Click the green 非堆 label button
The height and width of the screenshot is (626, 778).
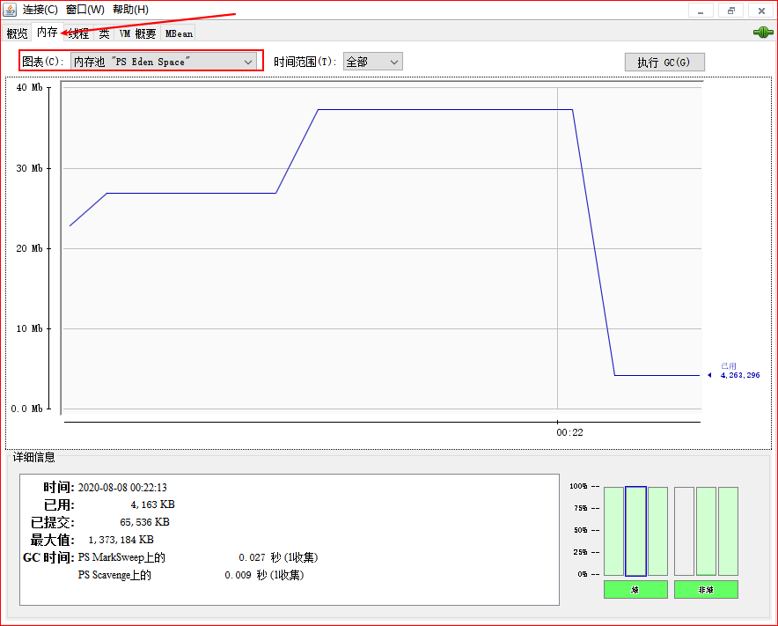[706, 589]
